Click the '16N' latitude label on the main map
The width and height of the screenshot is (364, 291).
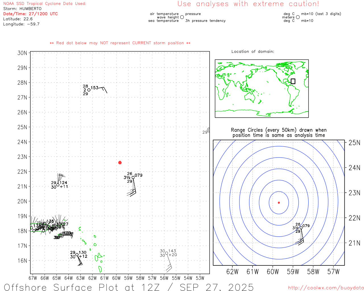pos(22,261)
